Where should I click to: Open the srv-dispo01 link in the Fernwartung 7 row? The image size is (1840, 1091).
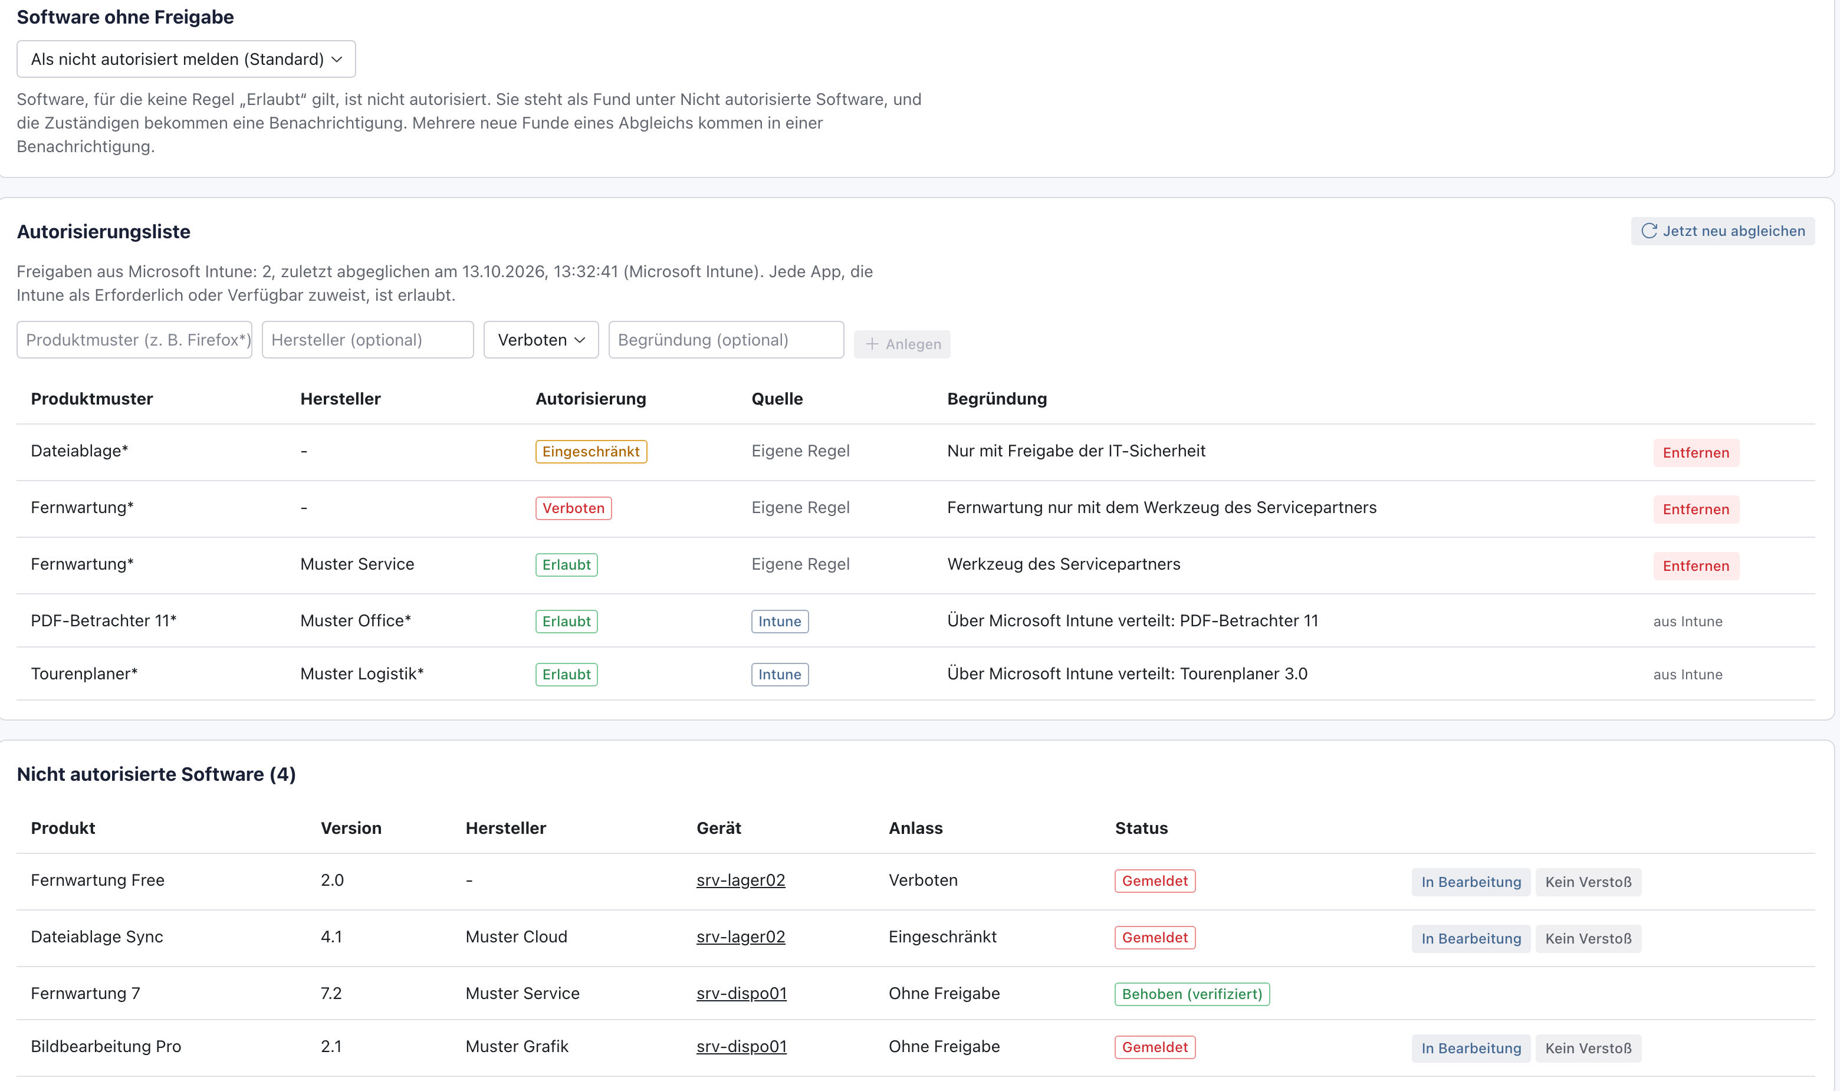click(x=741, y=993)
